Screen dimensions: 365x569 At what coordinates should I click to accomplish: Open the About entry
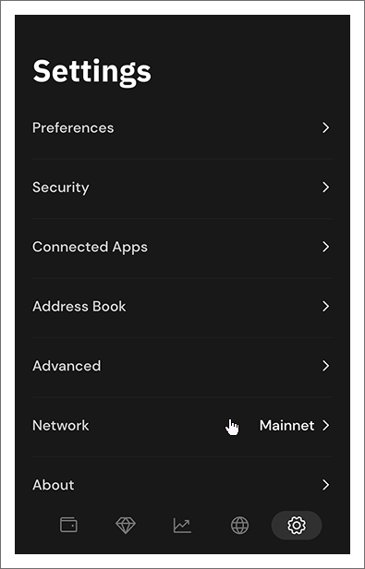pos(182,485)
